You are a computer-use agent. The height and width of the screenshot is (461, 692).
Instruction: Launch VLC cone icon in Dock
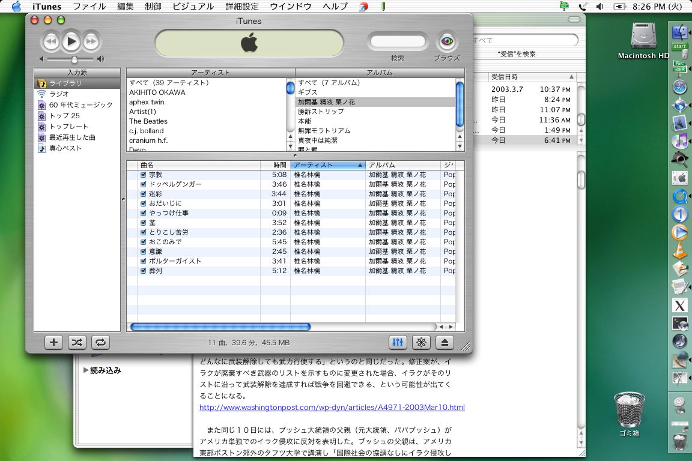(679, 250)
